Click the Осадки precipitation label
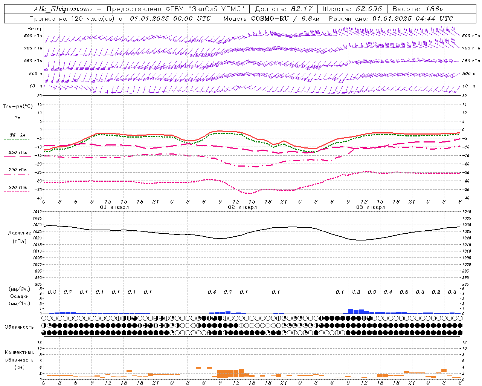 click(19, 296)
